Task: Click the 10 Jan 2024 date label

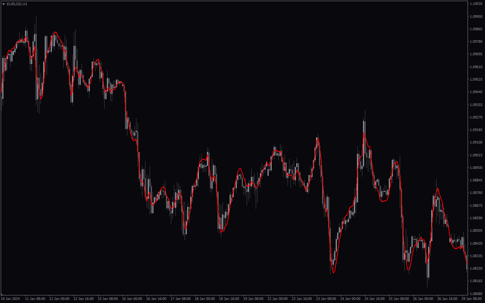Action: pyautogui.click(x=10, y=298)
